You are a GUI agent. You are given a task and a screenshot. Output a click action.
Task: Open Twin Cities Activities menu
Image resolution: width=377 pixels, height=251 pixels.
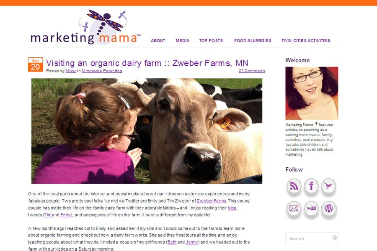(306, 41)
